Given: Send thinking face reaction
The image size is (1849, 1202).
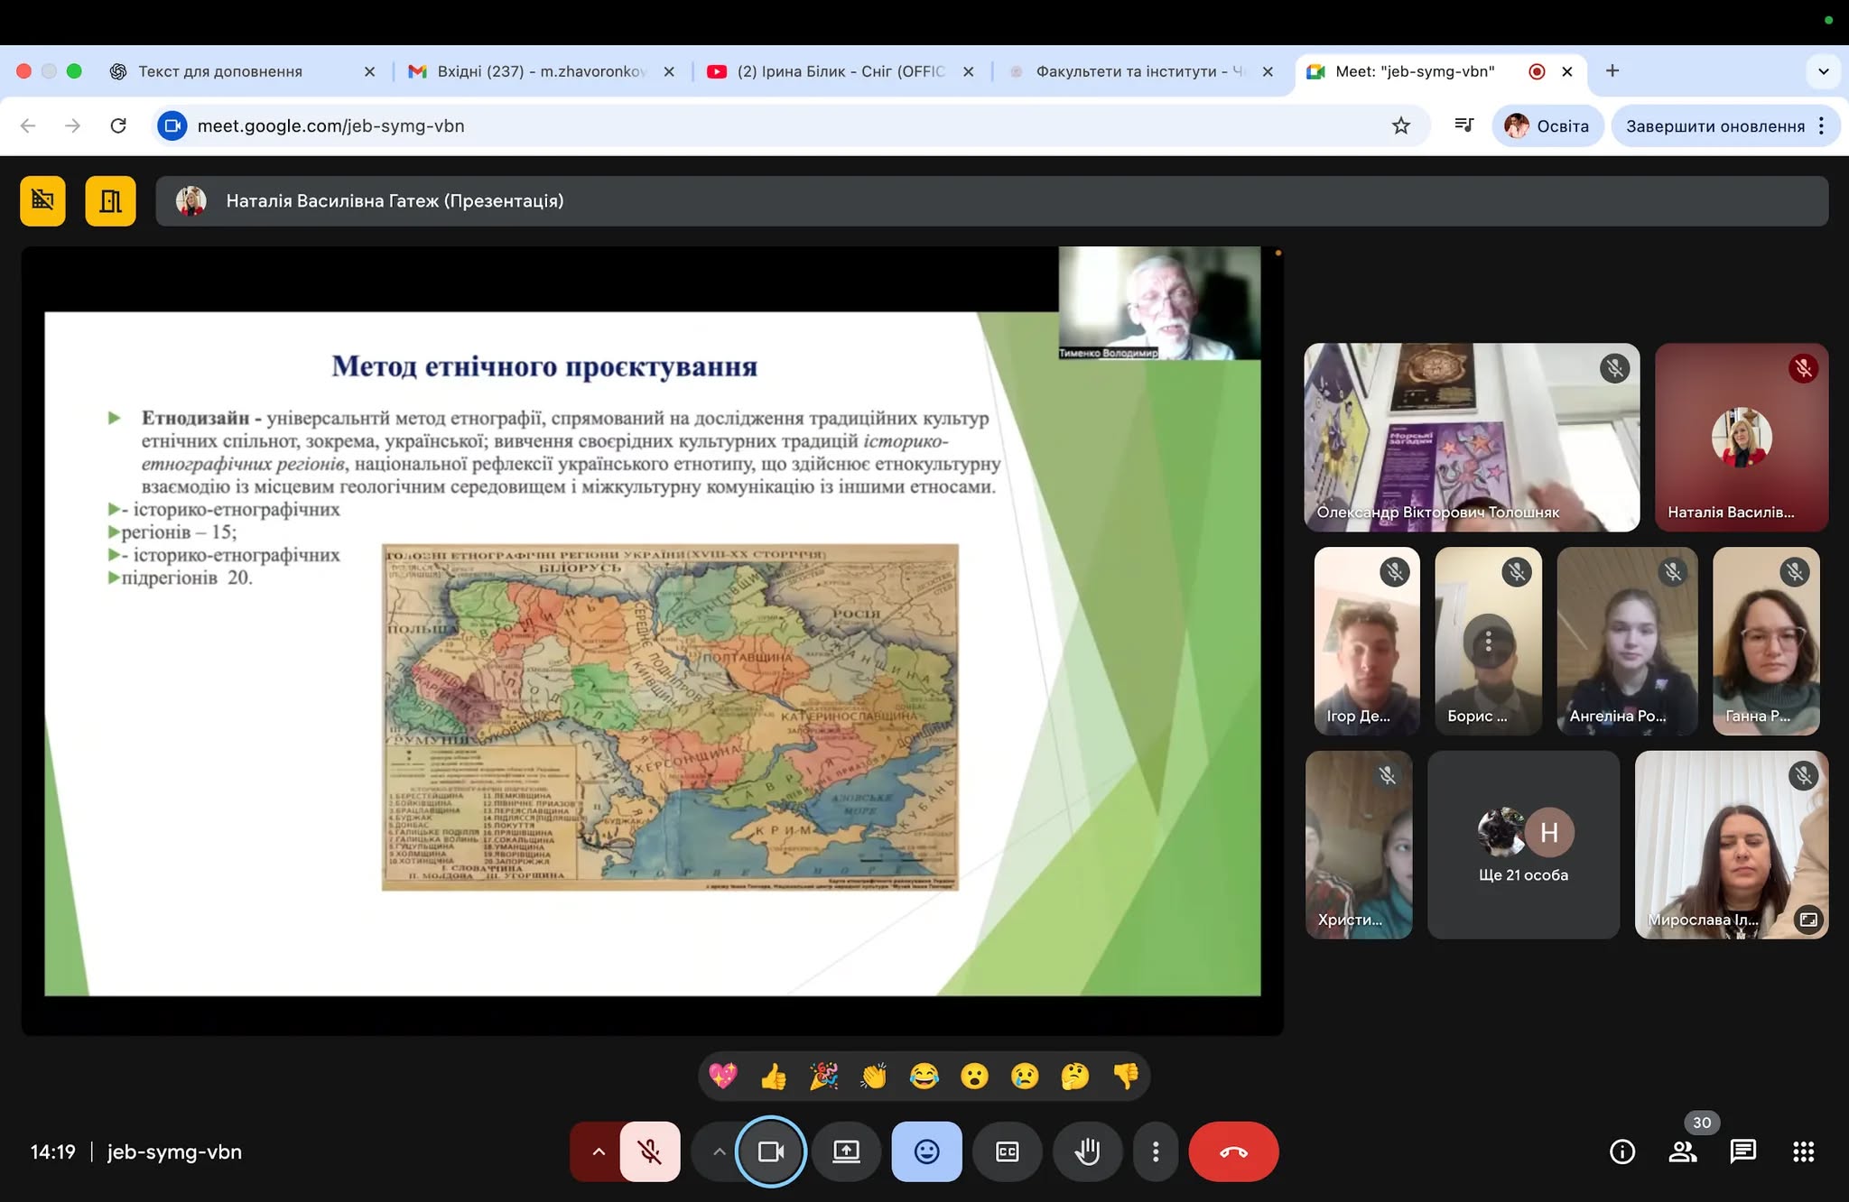Looking at the screenshot, I should (1075, 1076).
